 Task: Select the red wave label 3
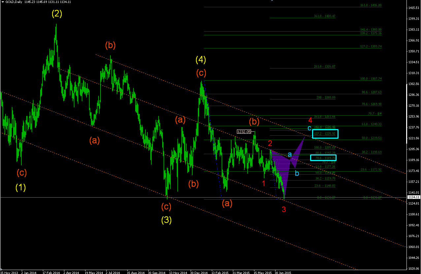(284, 209)
